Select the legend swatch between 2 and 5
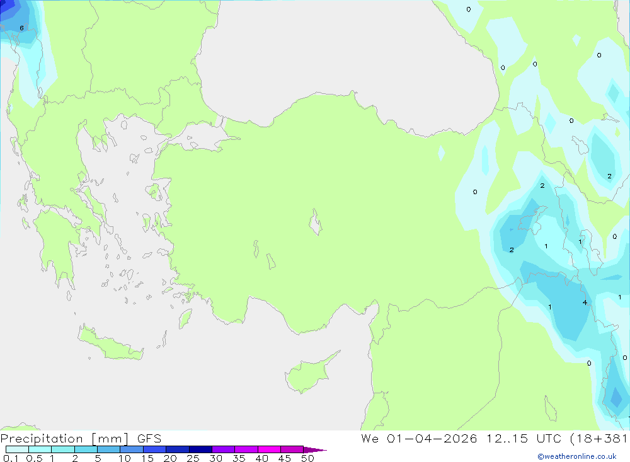 pyautogui.click(x=86, y=449)
